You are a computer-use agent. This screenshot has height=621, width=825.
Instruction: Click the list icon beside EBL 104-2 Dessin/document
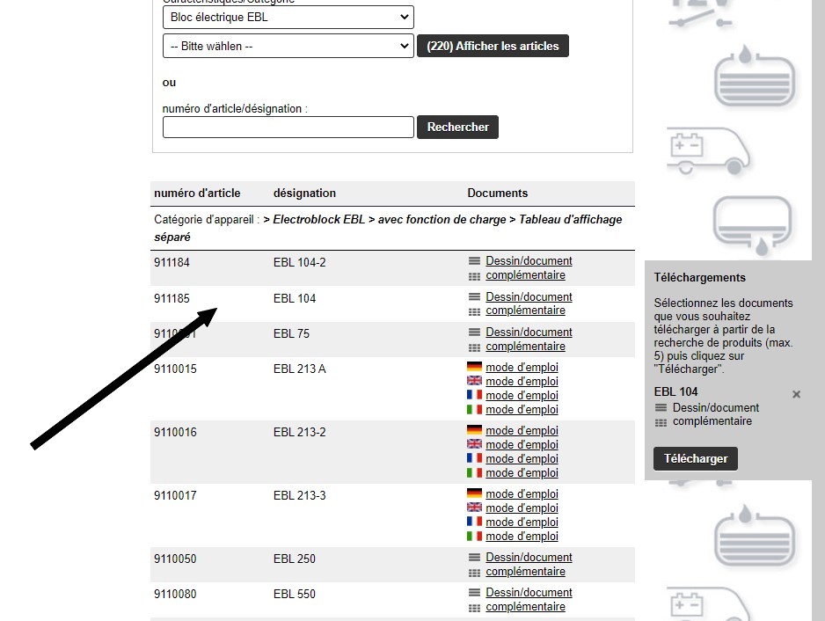474,261
